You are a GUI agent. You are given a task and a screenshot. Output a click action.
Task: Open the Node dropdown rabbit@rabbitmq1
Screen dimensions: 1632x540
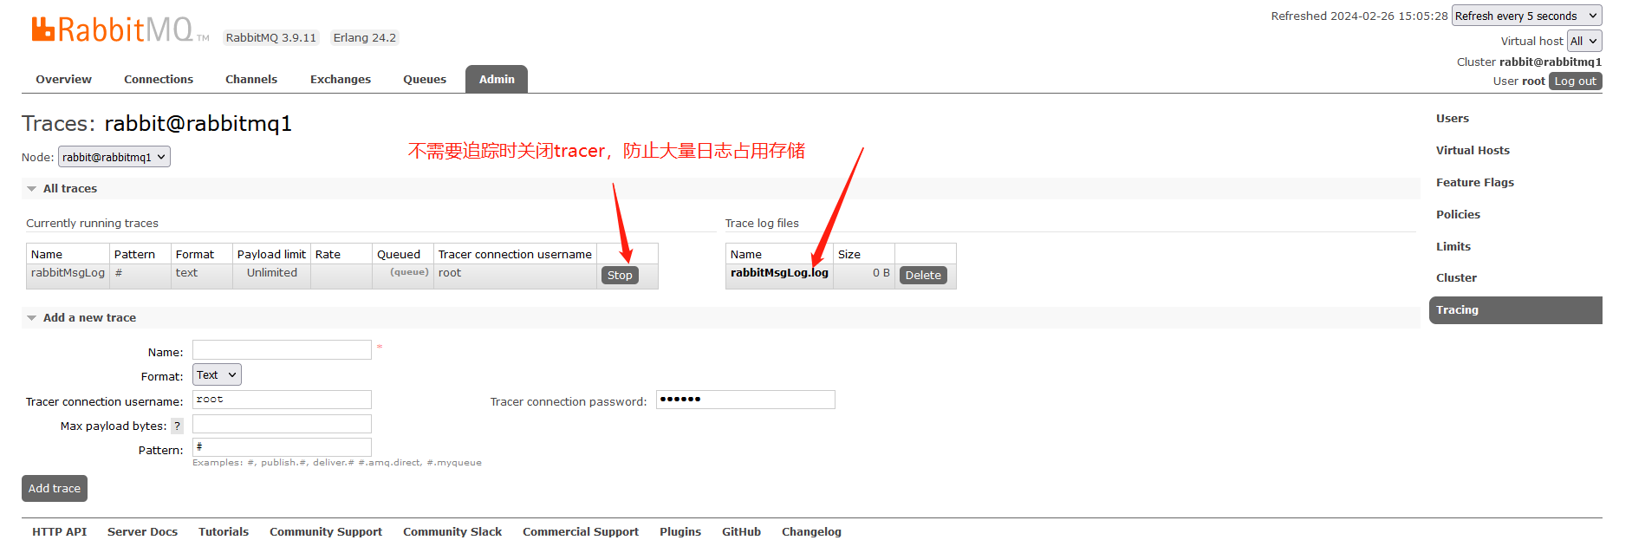tap(114, 157)
